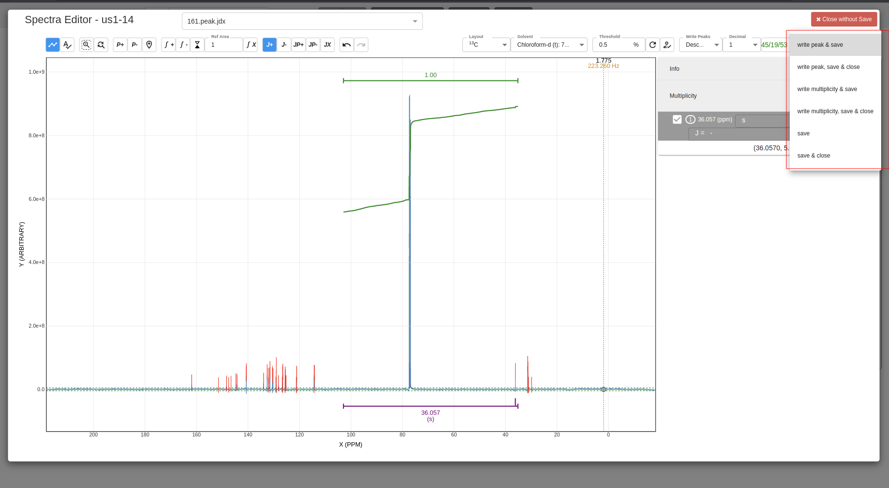
Task: Choose 'write peak & save' menu entry
Action: click(820, 44)
